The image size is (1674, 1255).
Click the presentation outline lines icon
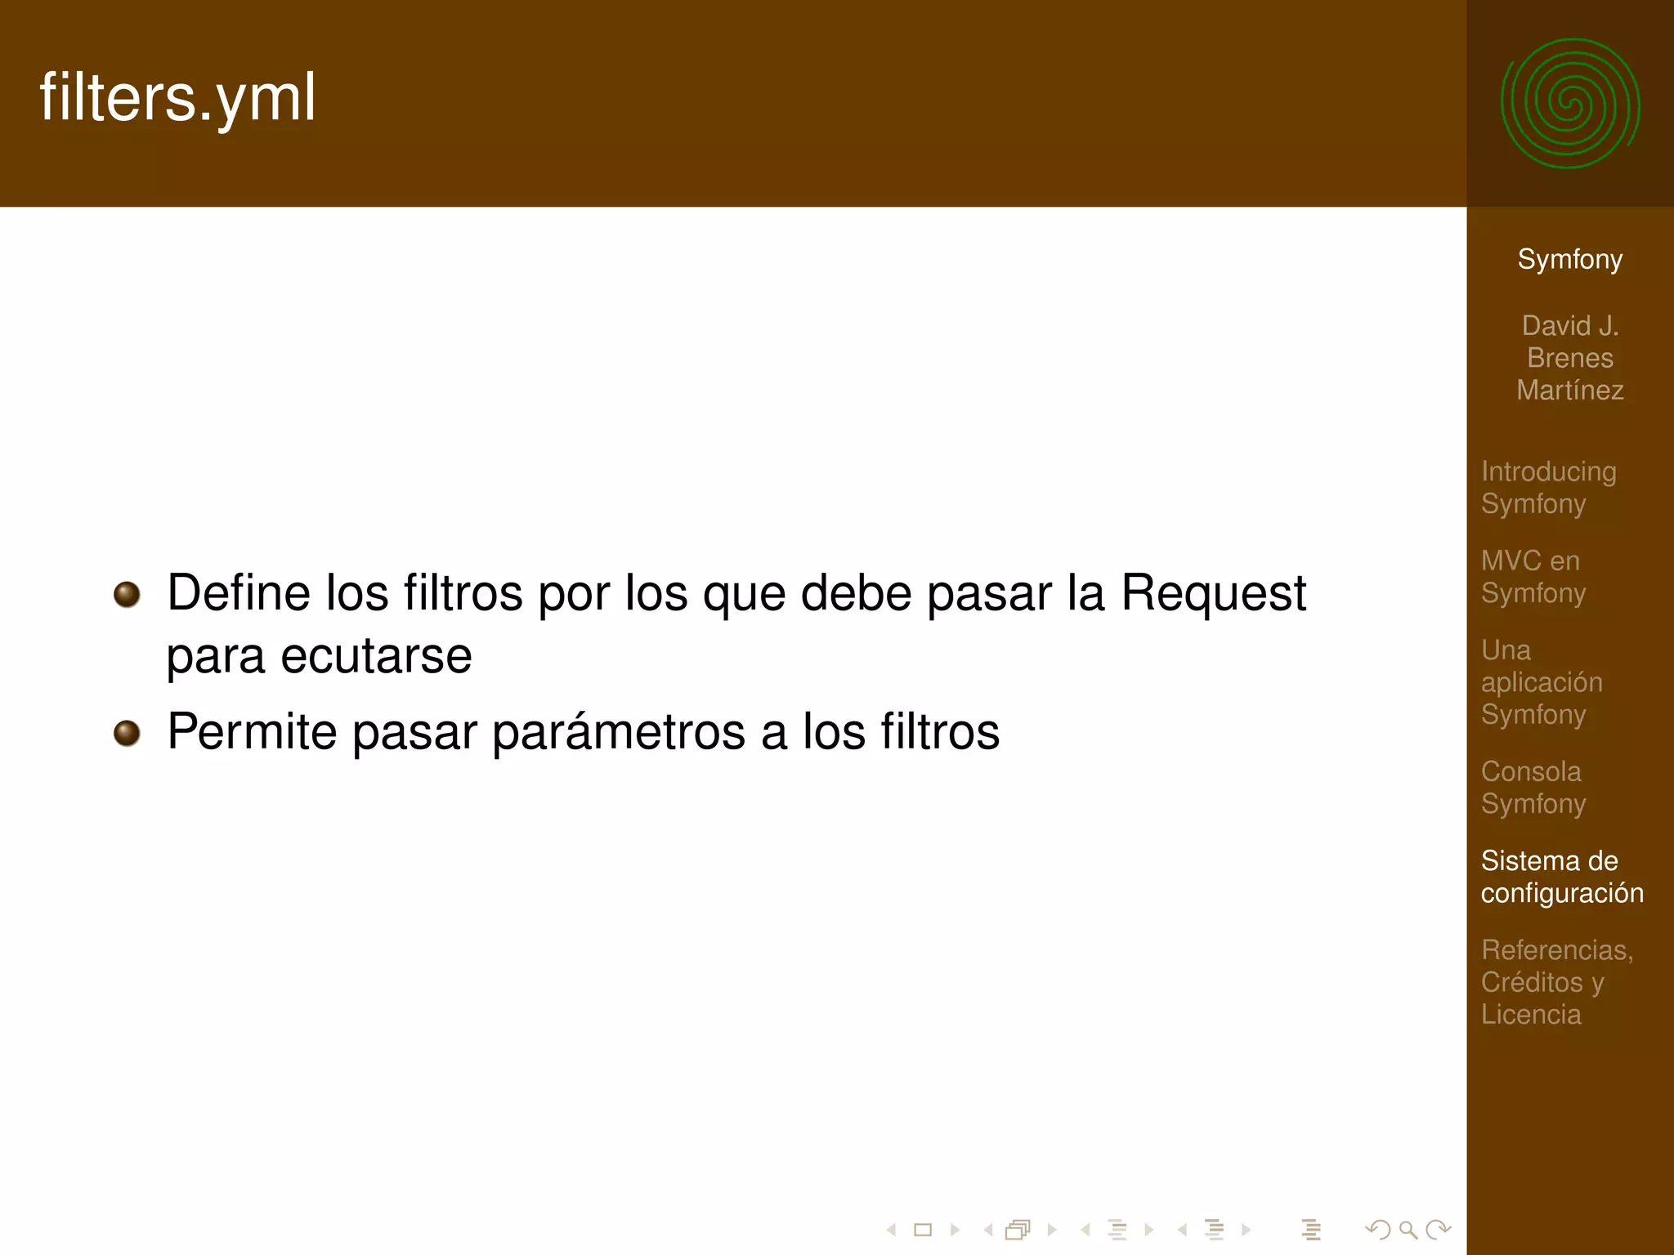pyautogui.click(x=1311, y=1230)
